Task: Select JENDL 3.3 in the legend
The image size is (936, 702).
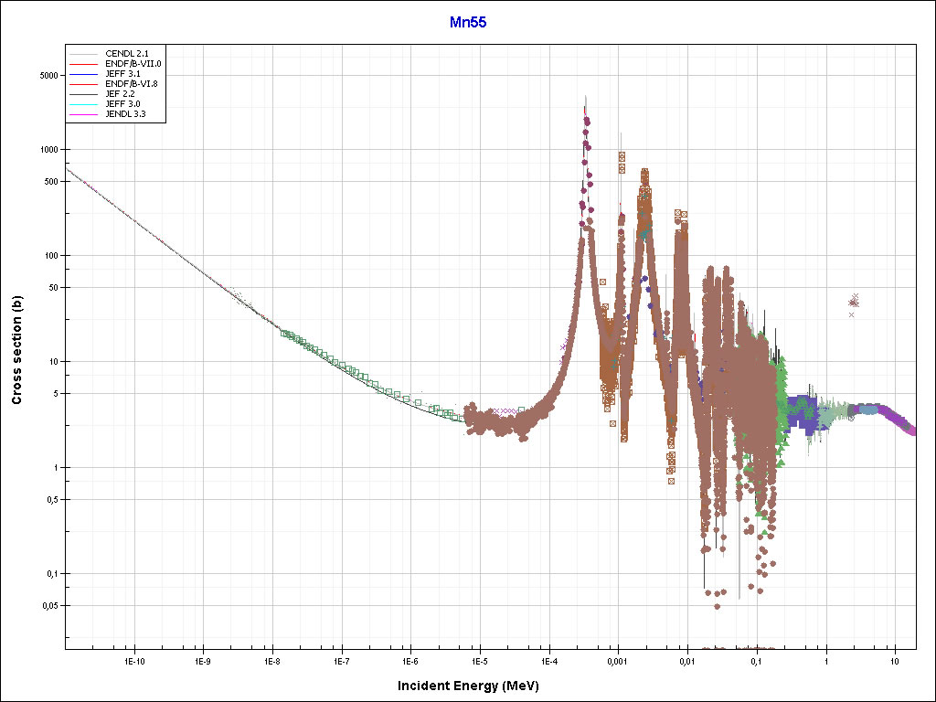Action: point(125,114)
